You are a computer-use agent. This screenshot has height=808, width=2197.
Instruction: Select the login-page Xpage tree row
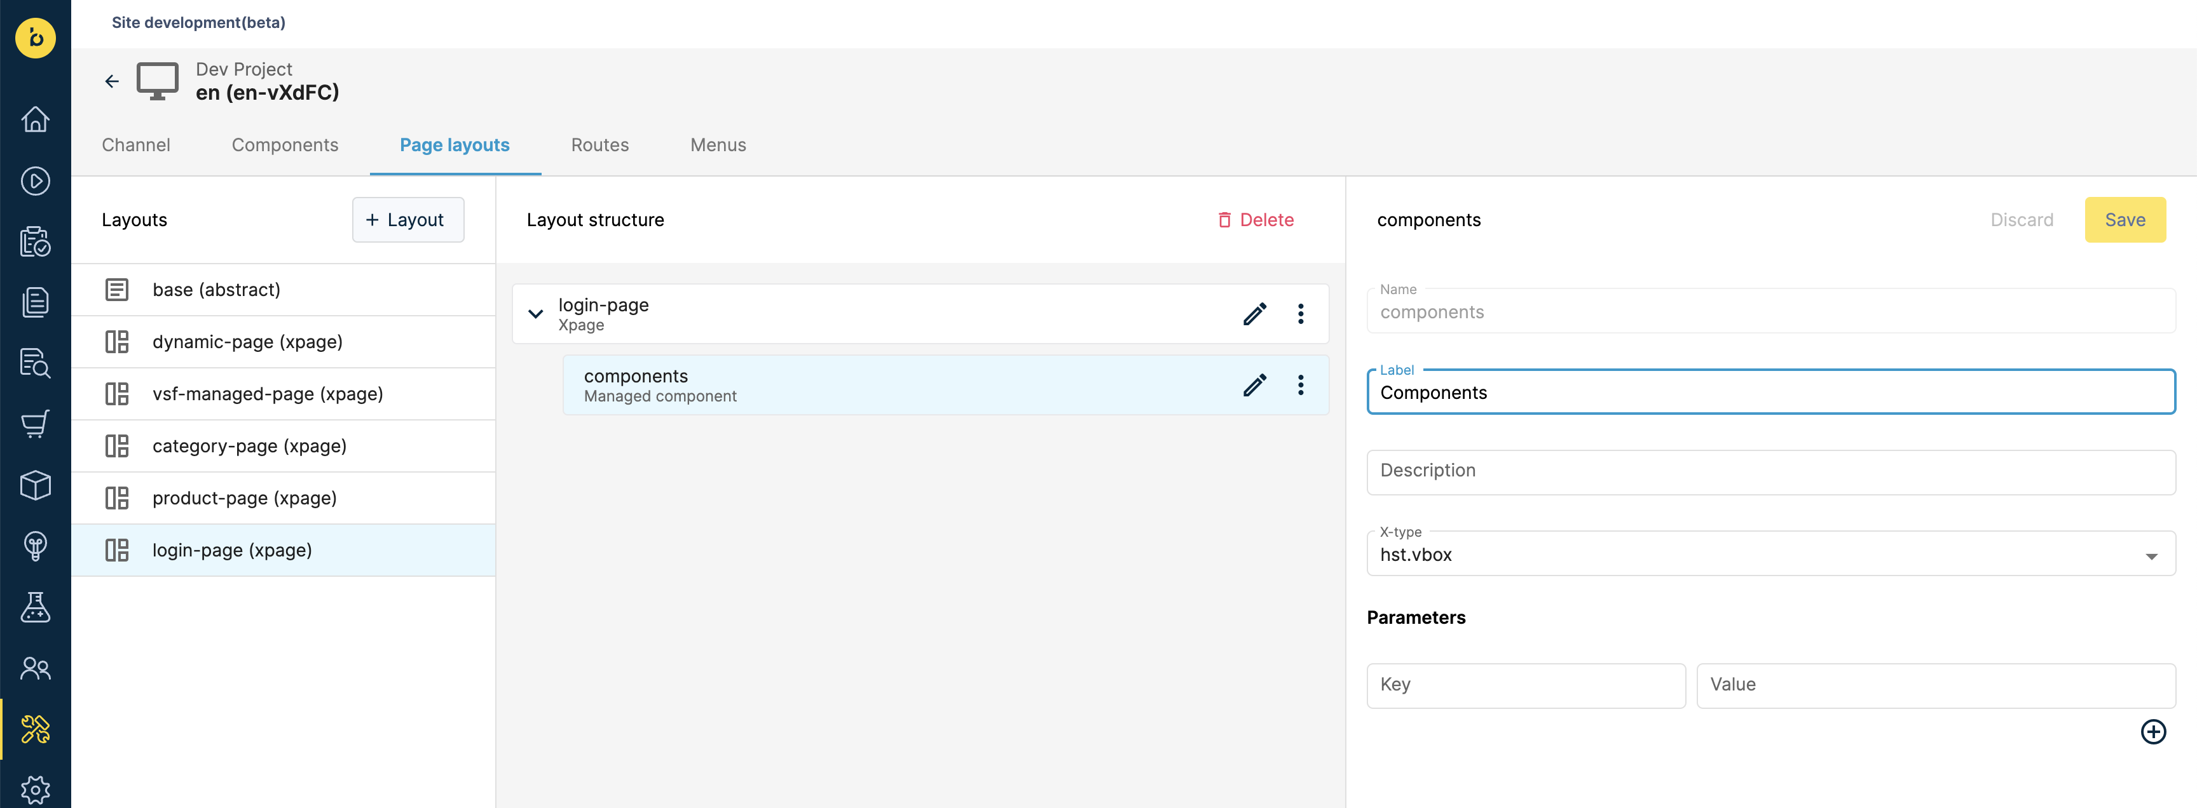(921, 314)
